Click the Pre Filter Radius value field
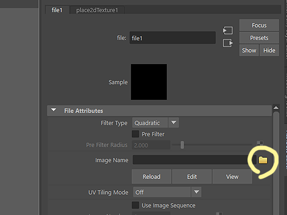The image size is (287, 215). point(151,145)
